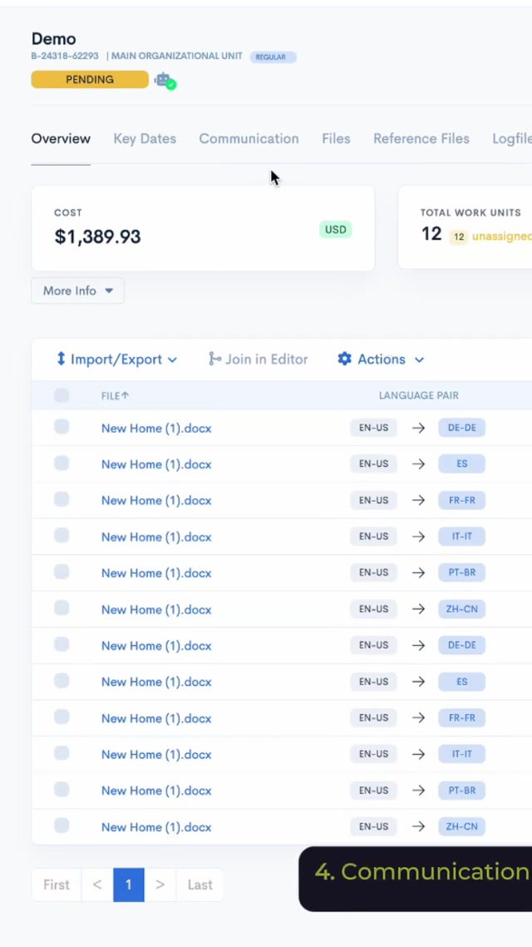Sort by FILE column arrow
The width and height of the screenshot is (532, 947).
126,396
